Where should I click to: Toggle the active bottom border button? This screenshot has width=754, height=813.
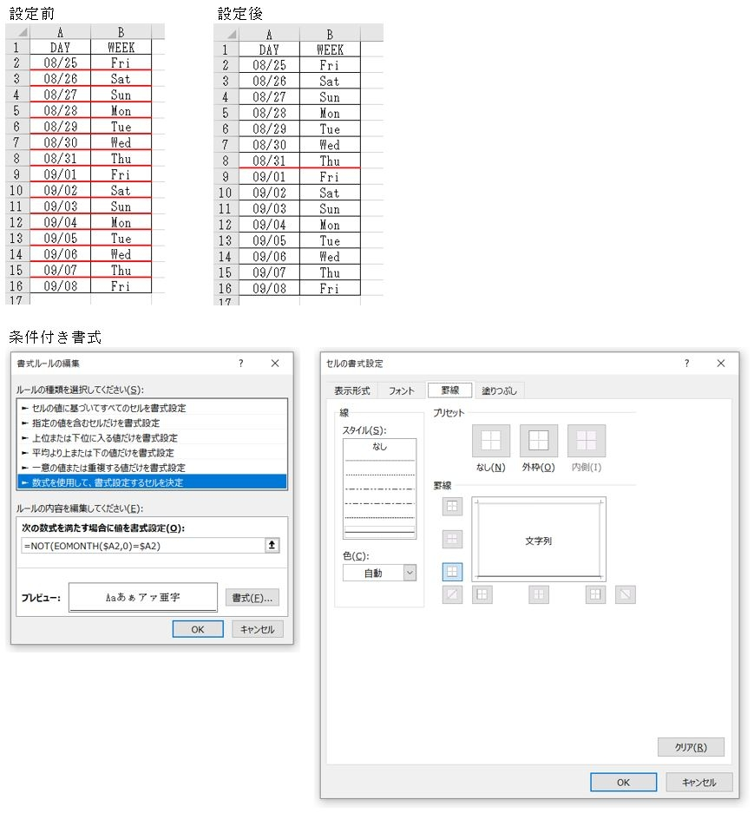tap(452, 573)
